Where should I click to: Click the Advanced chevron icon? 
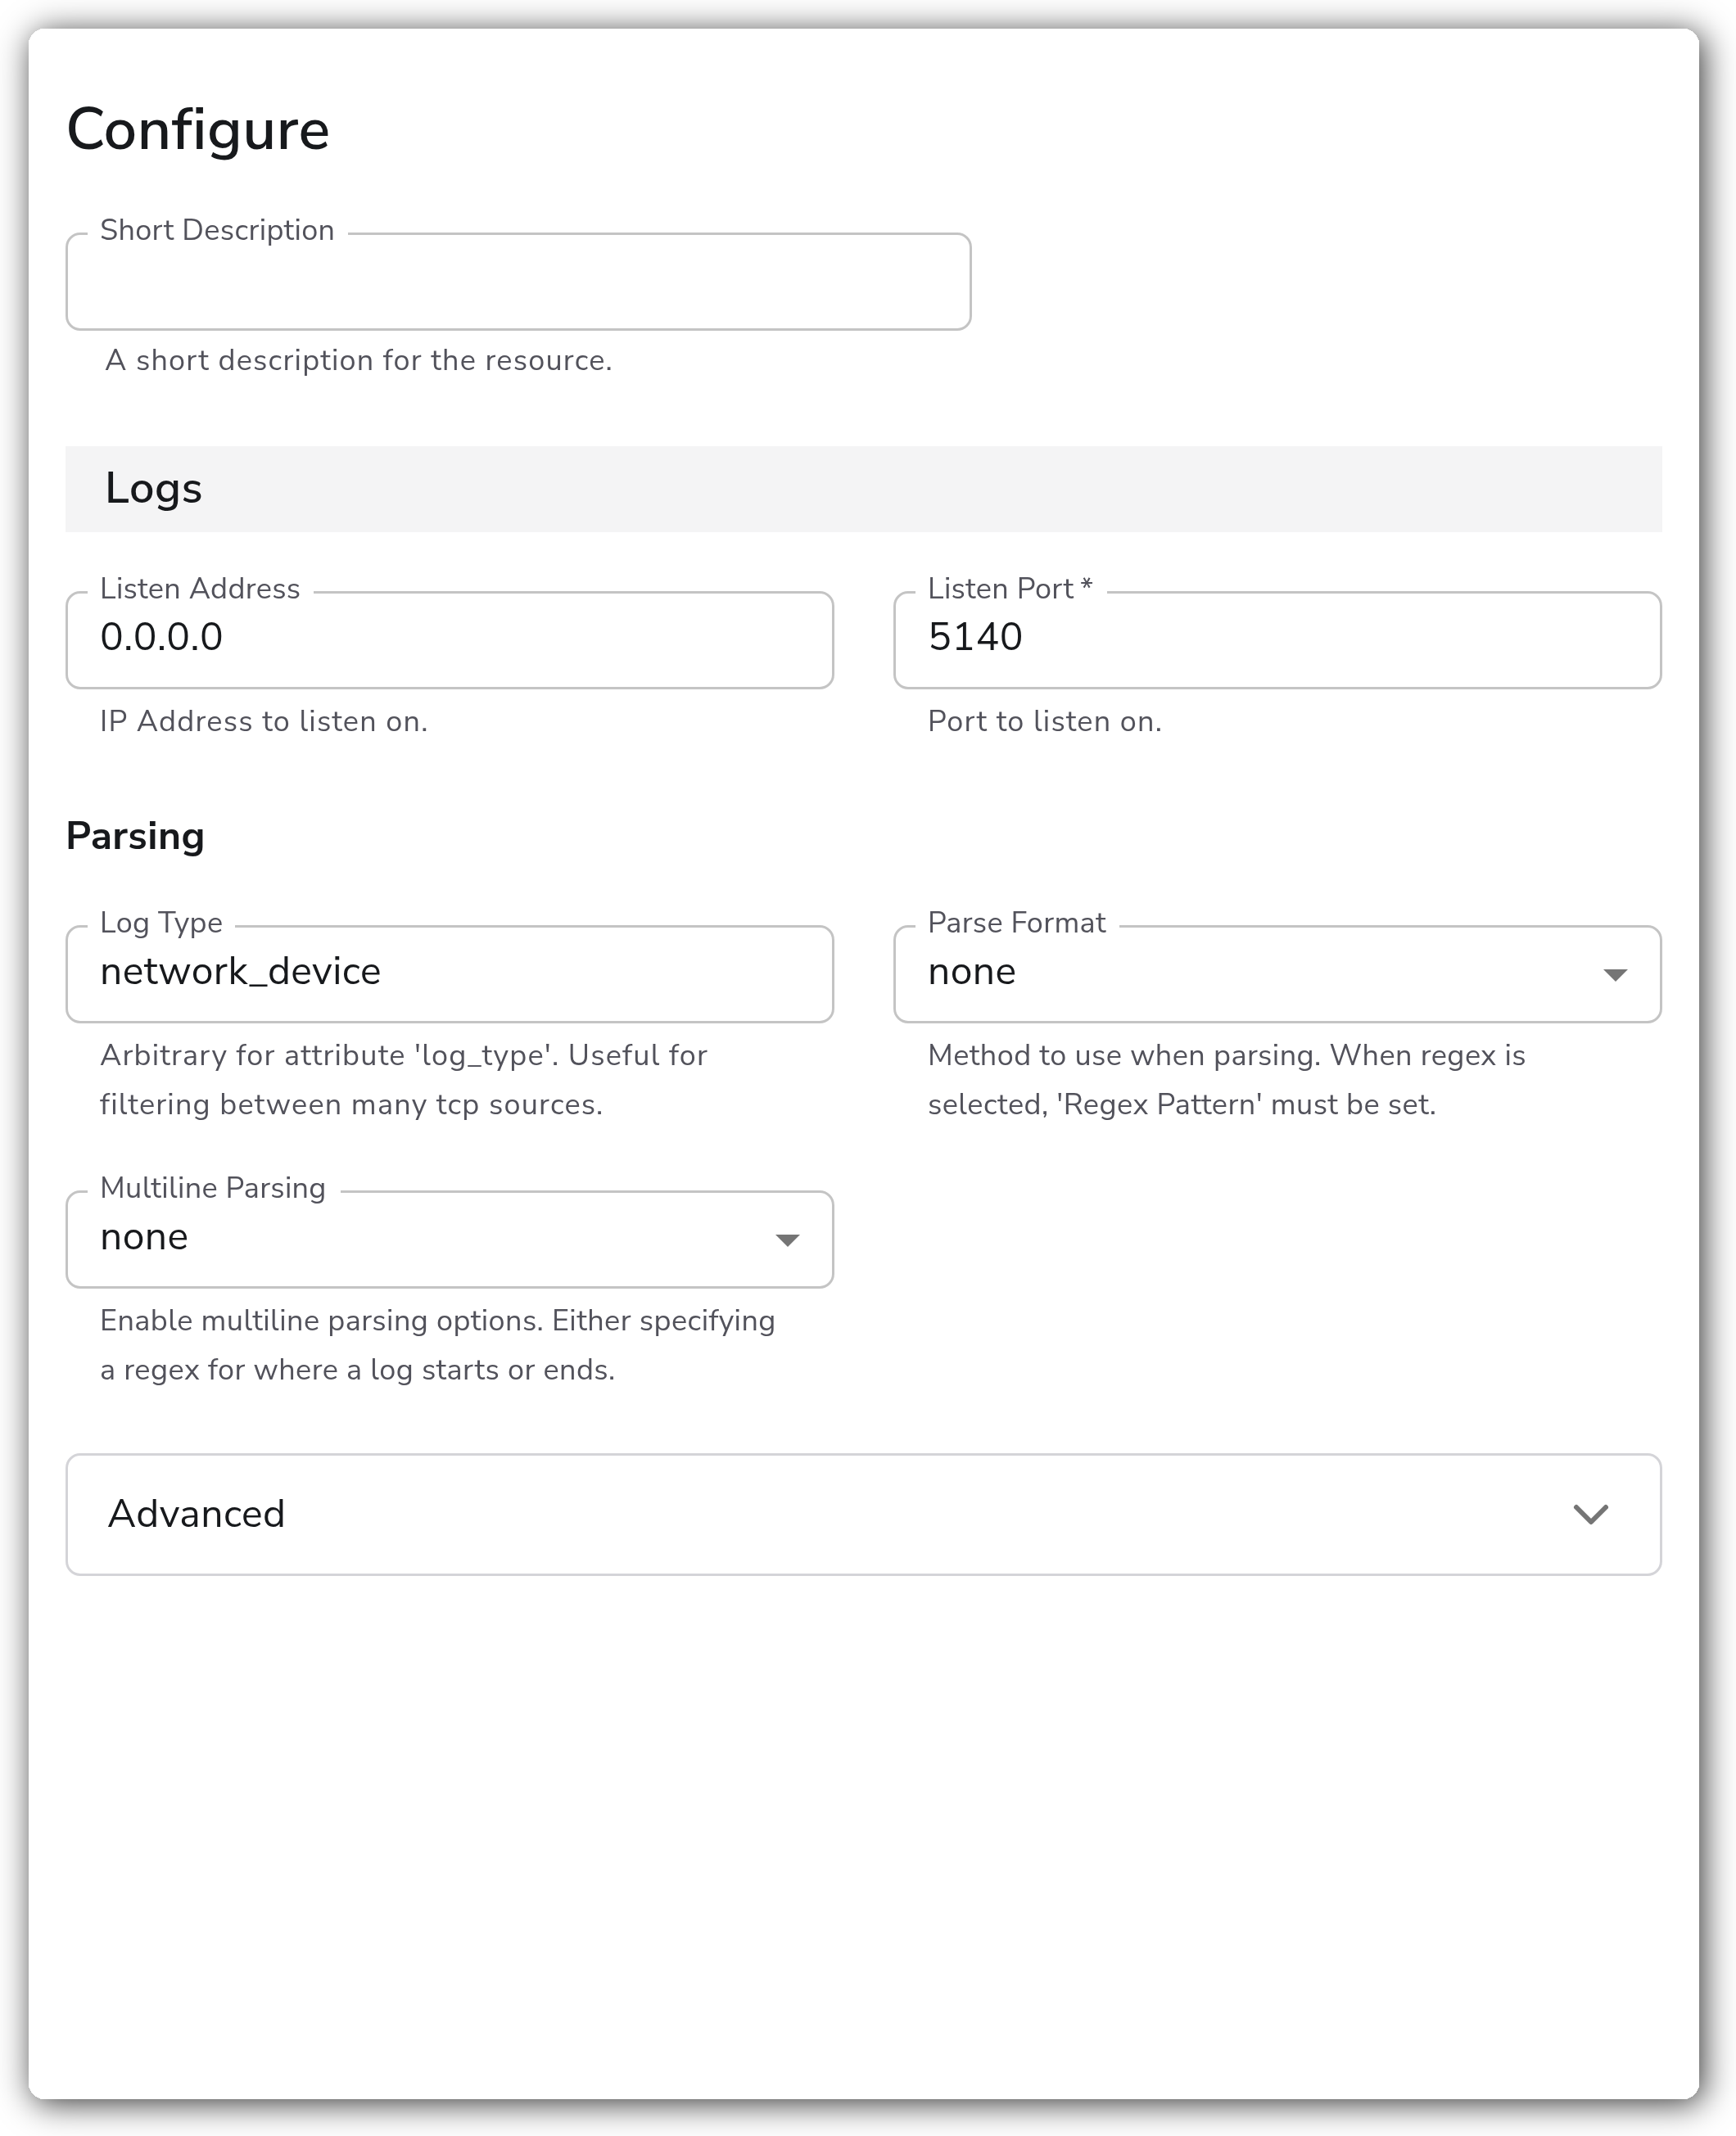click(x=1590, y=1515)
